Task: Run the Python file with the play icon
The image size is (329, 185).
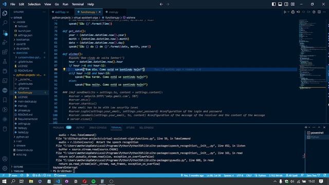Action: pyautogui.click(x=285, y=12)
